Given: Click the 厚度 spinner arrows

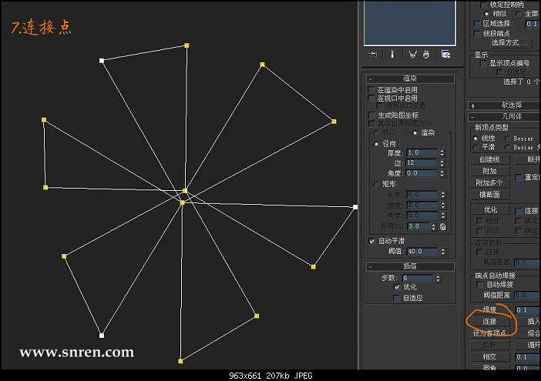Looking at the screenshot, I should [442, 152].
